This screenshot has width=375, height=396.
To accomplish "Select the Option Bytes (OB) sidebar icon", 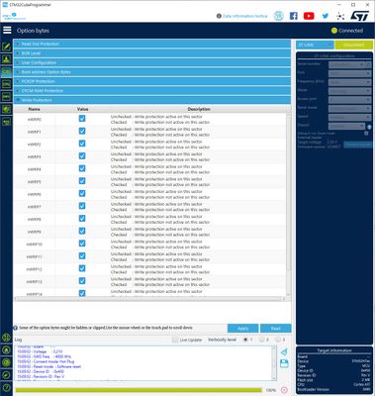I will (x=6, y=71).
